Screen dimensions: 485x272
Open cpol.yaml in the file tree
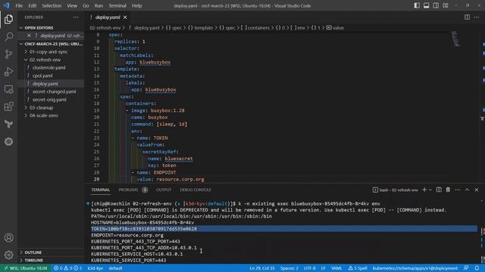click(42, 76)
